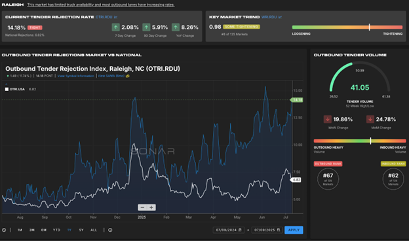Open the chart icon next to WRI.RDU
409x241 pixels.
[280, 17]
